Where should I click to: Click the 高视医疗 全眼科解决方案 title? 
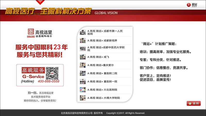[48, 11]
